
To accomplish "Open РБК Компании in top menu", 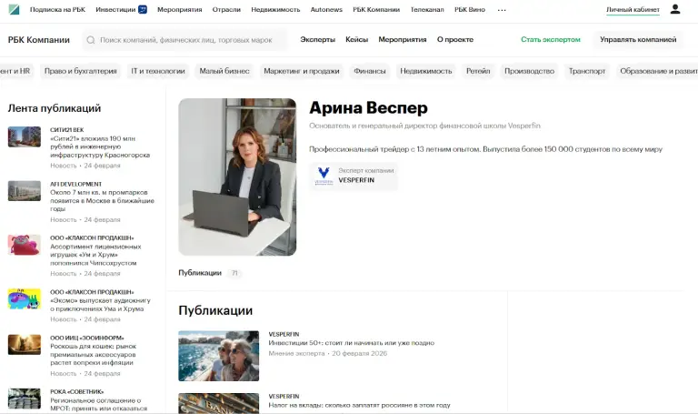I will coord(376,9).
